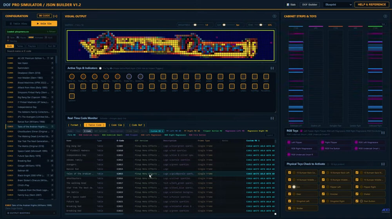Uncheck the 10 Bumper Back Left toy checkbox
Screen dimensions: 392x219
tap(323, 172)
